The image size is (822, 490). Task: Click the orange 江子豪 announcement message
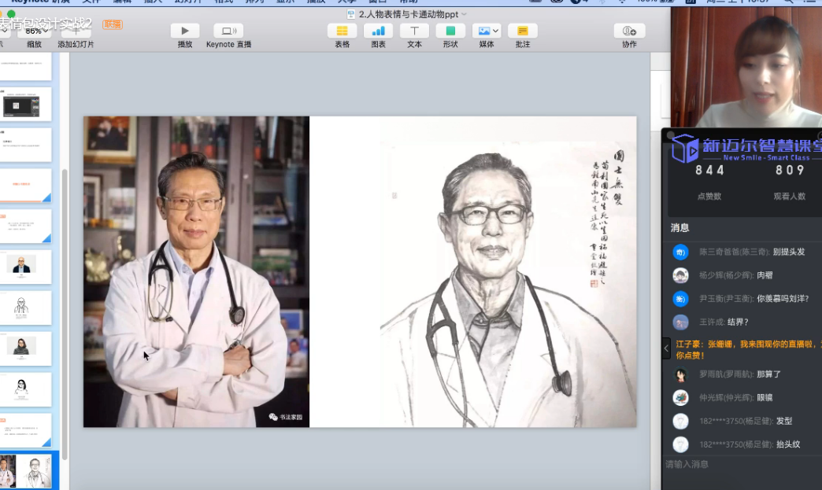point(749,349)
